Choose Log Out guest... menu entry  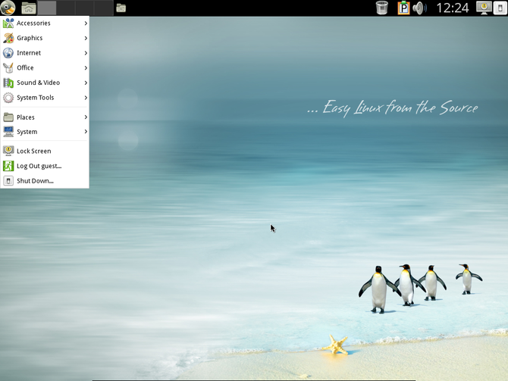45,166
